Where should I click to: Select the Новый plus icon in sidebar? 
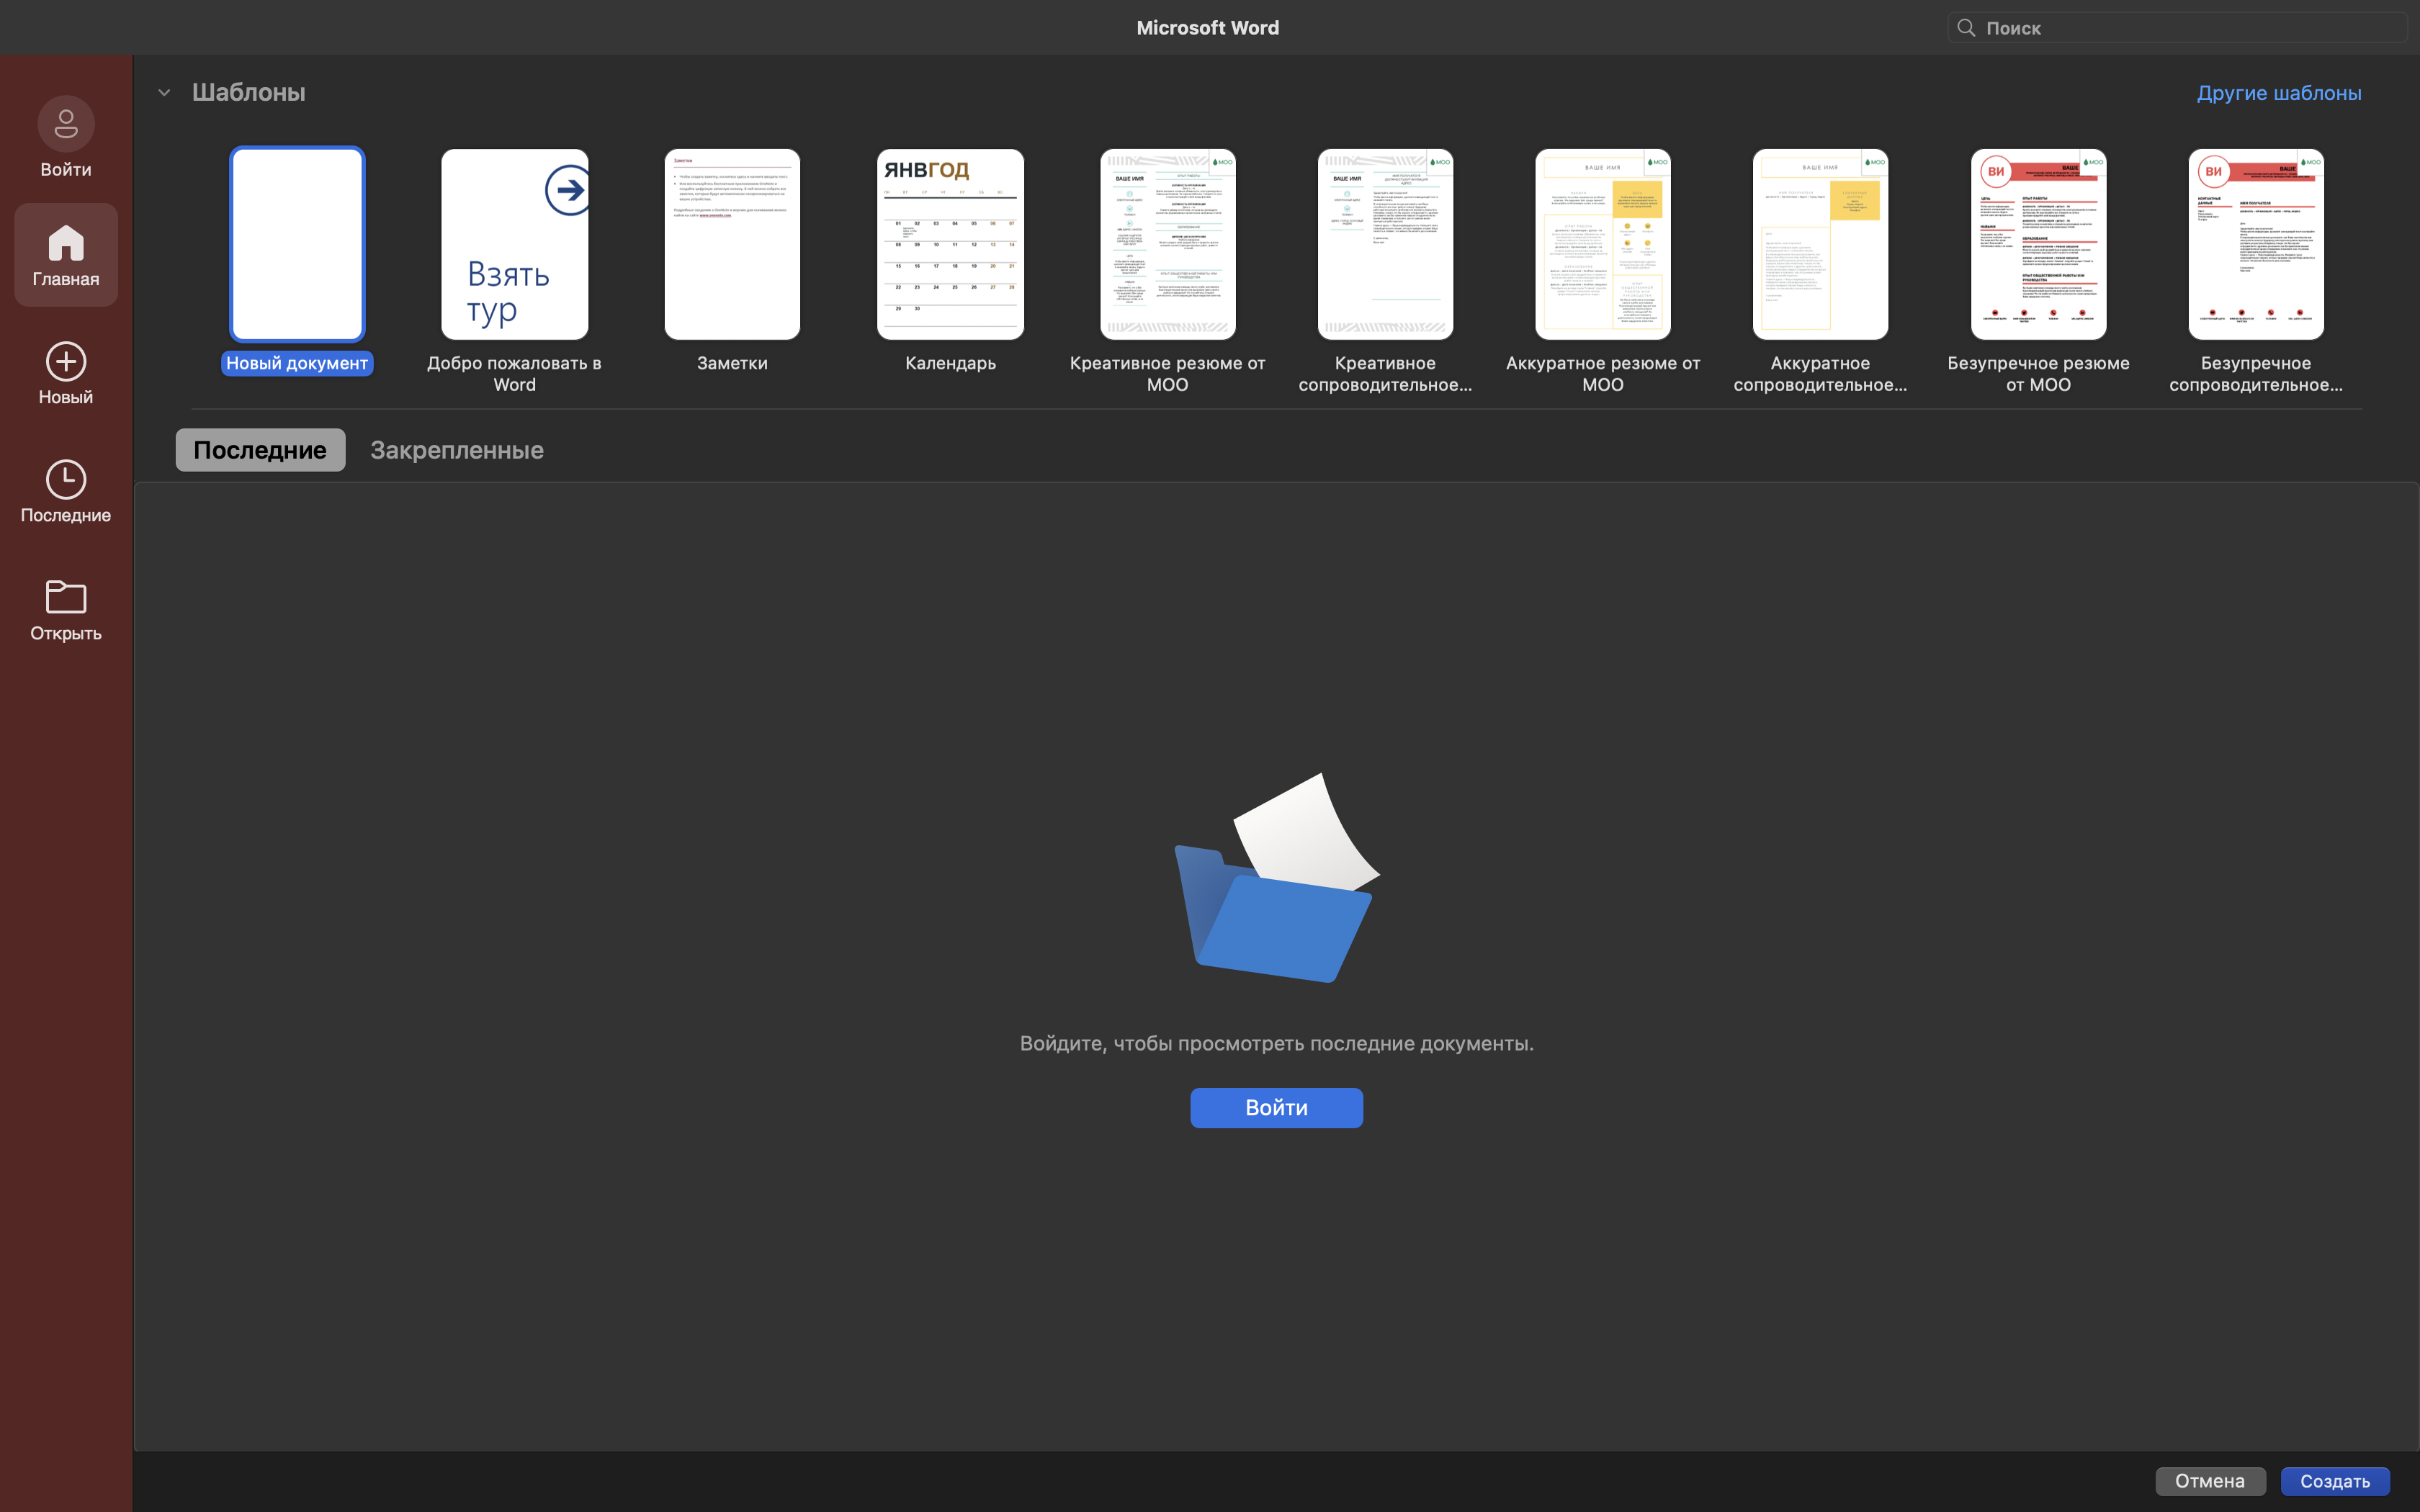point(66,361)
